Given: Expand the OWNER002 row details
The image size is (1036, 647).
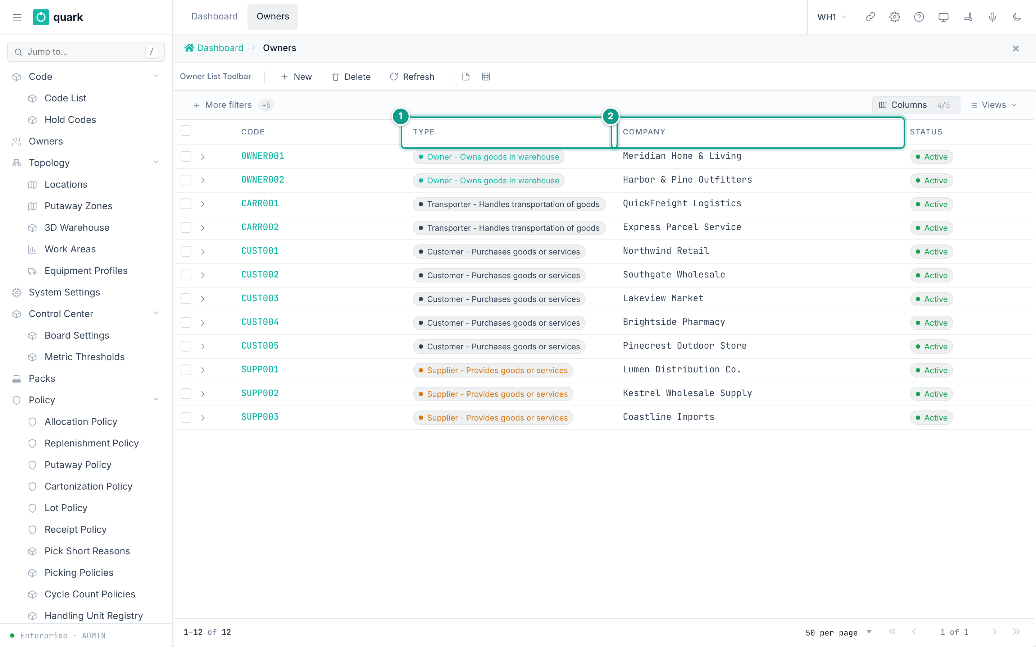Looking at the screenshot, I should (x=203, y=180).
